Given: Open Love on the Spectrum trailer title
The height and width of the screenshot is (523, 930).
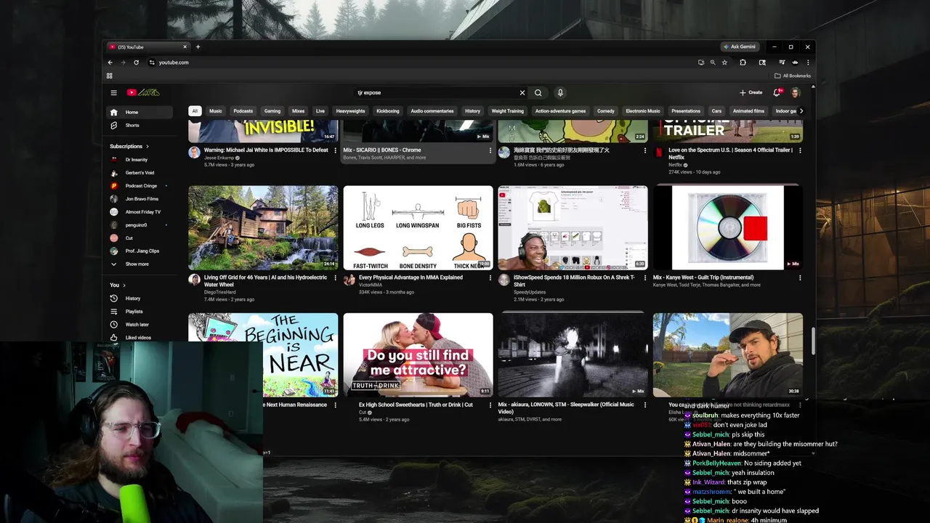Looking at the screenshot, I should [730, 153].
